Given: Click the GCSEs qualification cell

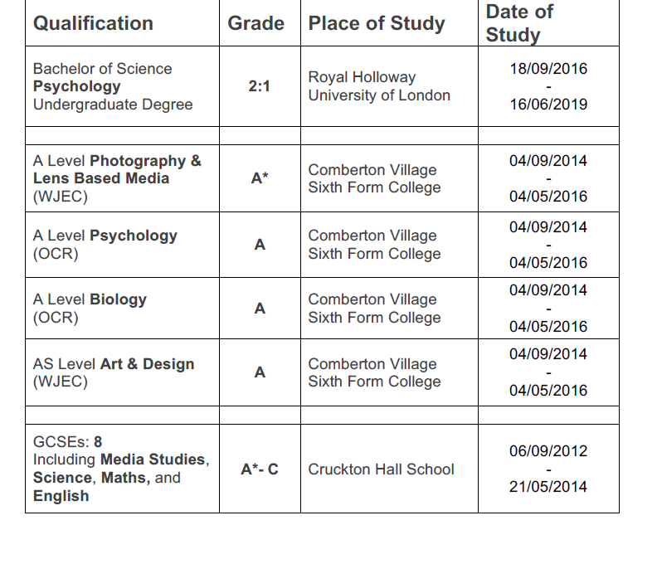Looking at the screenshot, I should click(120, 469).
